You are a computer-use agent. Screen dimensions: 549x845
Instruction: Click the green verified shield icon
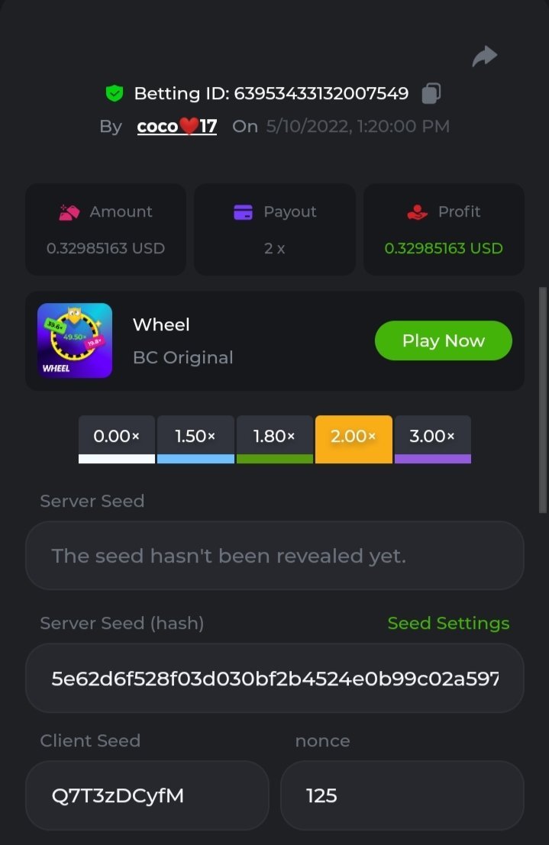tap(115, 94)
